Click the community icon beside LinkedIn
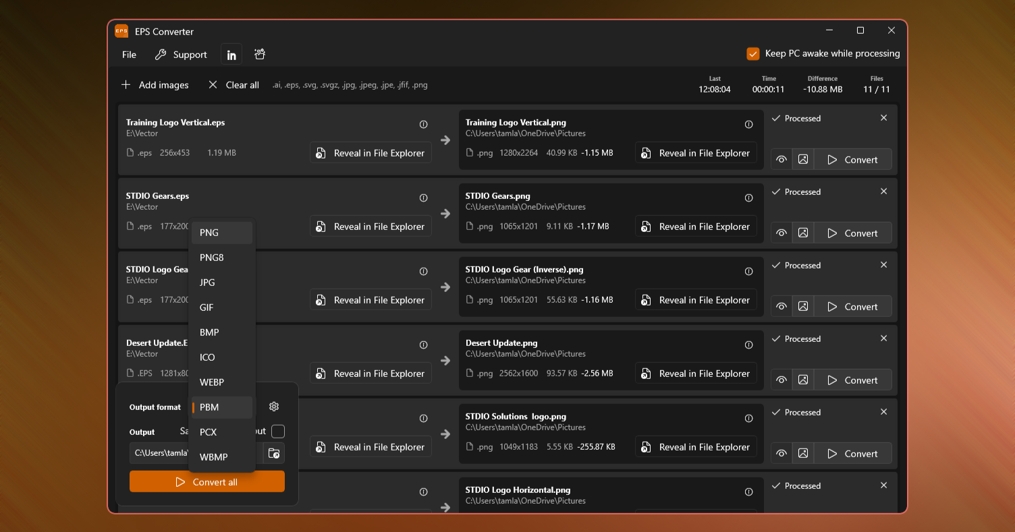The width and height of the screenshot is (1015, 532). [259, 55]
